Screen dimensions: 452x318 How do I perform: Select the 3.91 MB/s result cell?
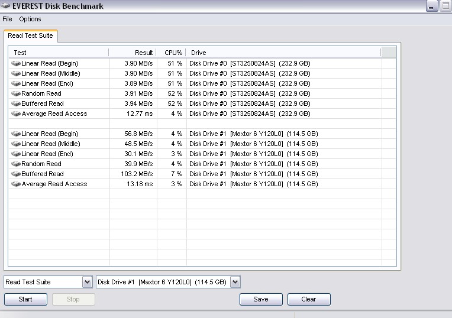(x=138, y=93)
